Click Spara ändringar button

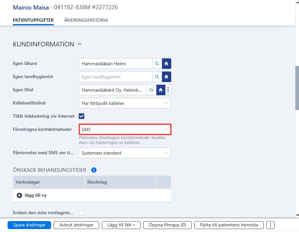tap(29, 225)
